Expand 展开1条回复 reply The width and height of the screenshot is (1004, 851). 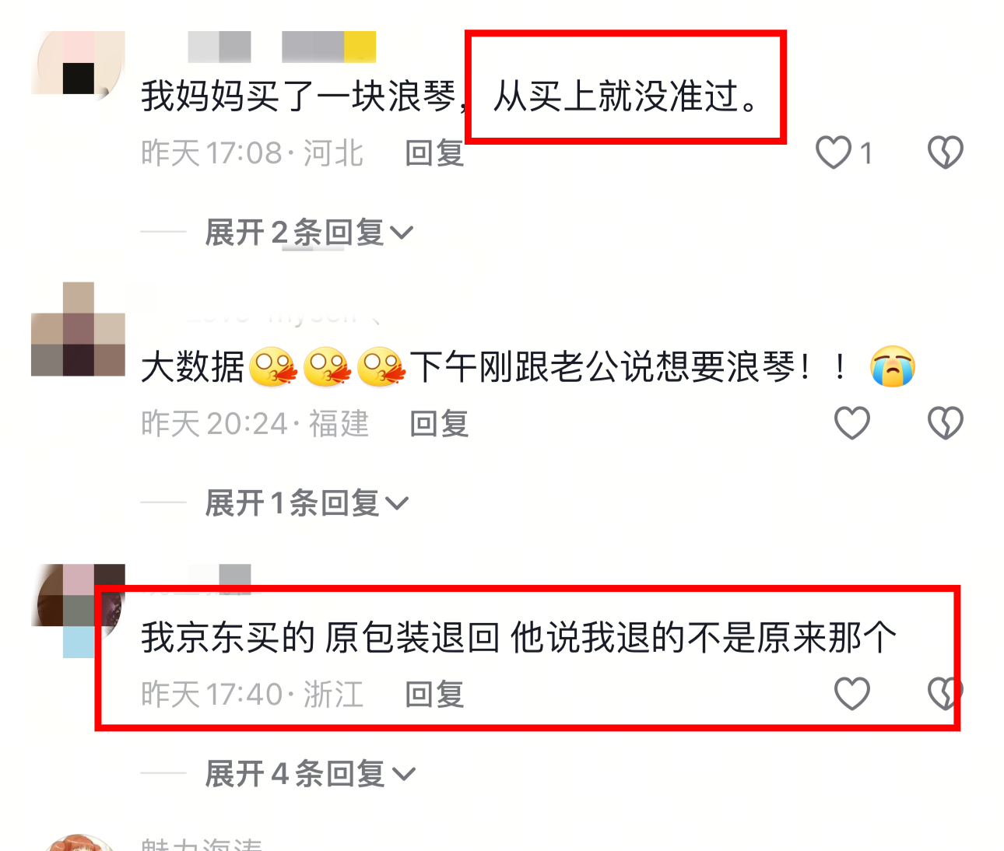click(x=307, y=503)
